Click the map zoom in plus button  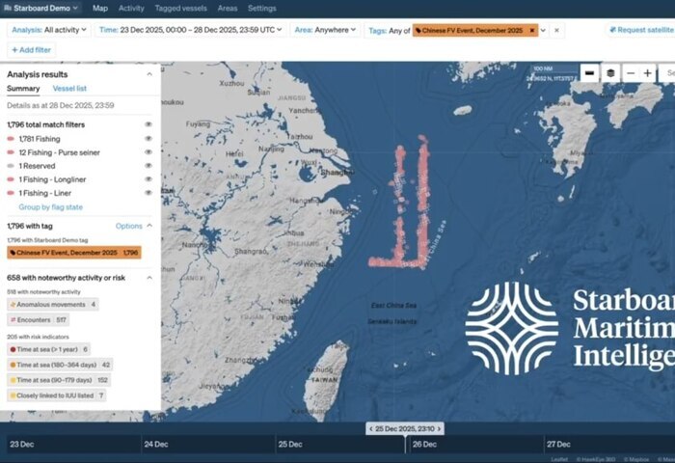pyautogui.click(x=647, y=73)
